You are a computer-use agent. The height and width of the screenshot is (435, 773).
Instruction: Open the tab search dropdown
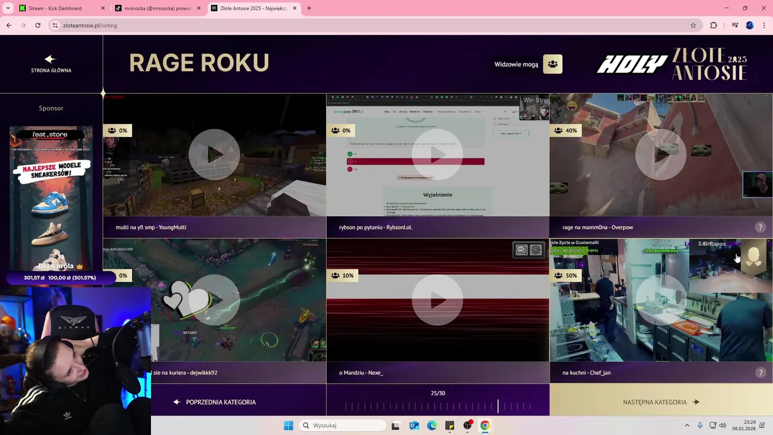tap(8, 8)
